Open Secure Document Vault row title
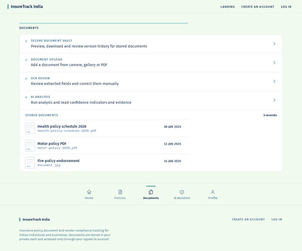Viewport: 302px width, 251px height. (x=51, y=41)
